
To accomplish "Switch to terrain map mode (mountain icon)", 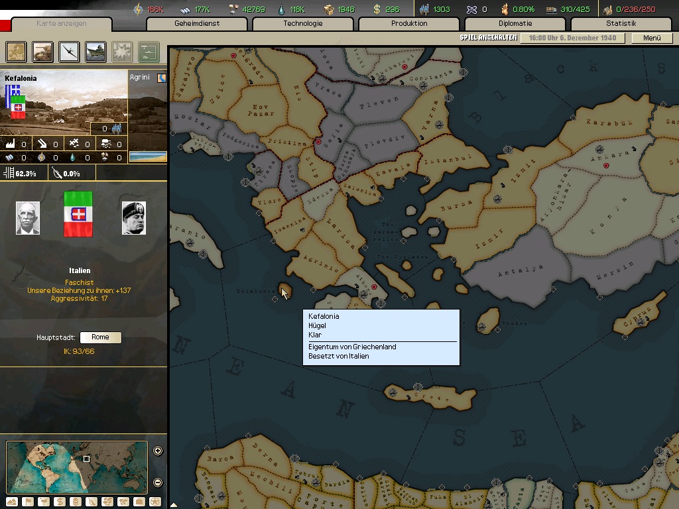I will point(13,502).
